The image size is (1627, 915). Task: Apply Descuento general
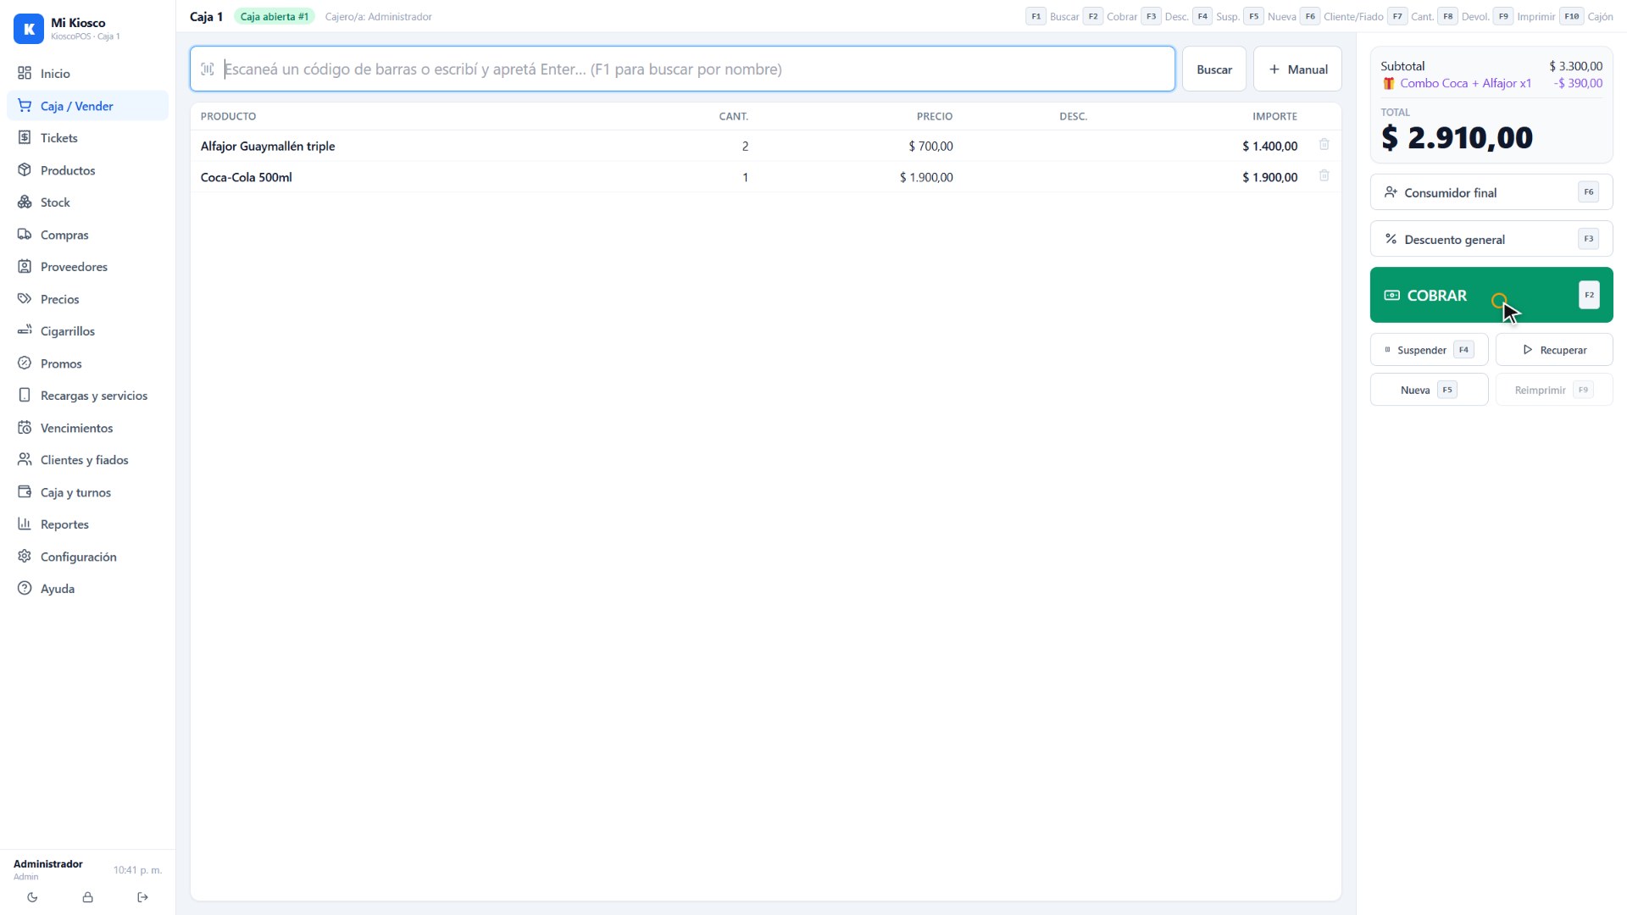click(1491, 239)
